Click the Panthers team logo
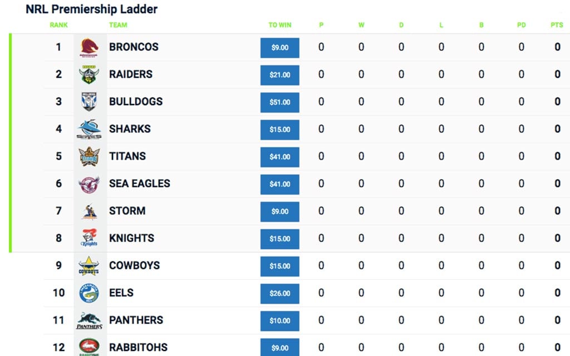The width and height of the screenshot is (570, 356). tap(89, 320)
